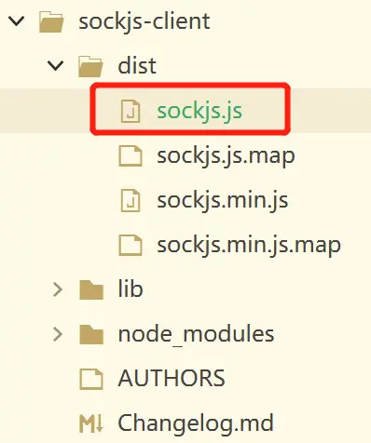Open the sockjs.min.js.map file
371x443 pixels.
[249, 245]
